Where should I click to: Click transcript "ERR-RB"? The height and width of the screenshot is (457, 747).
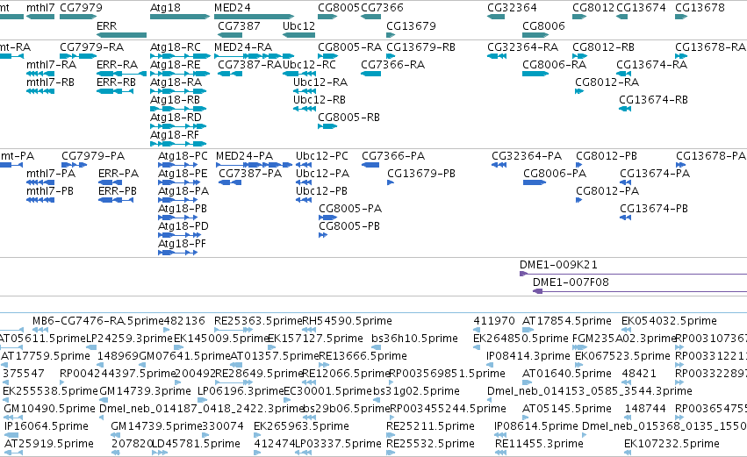pos(116,82)
